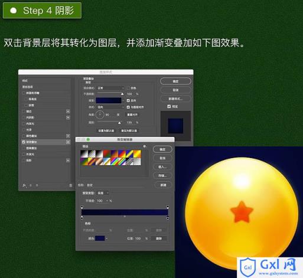Click 删除 (Delete) beside color stop location
Viewport: 303px width, 278px height.
(159, 238)
